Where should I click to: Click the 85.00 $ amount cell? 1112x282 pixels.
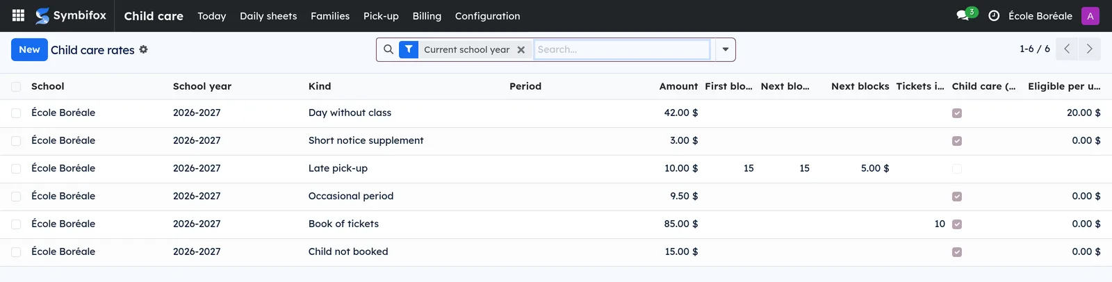tap(681, 224)
